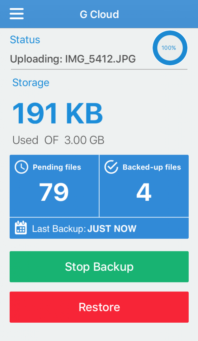The height and width of the screenshot is (341, 198).
Task: Click the upload progress ring to refresh
Action: [x=170, y=48]
